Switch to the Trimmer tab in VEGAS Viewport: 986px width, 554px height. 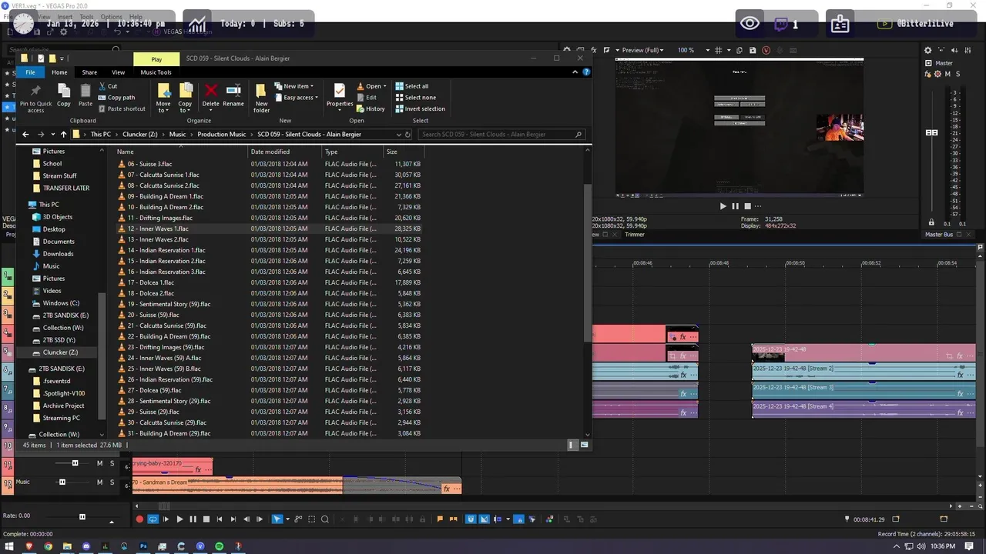[634, 235]
